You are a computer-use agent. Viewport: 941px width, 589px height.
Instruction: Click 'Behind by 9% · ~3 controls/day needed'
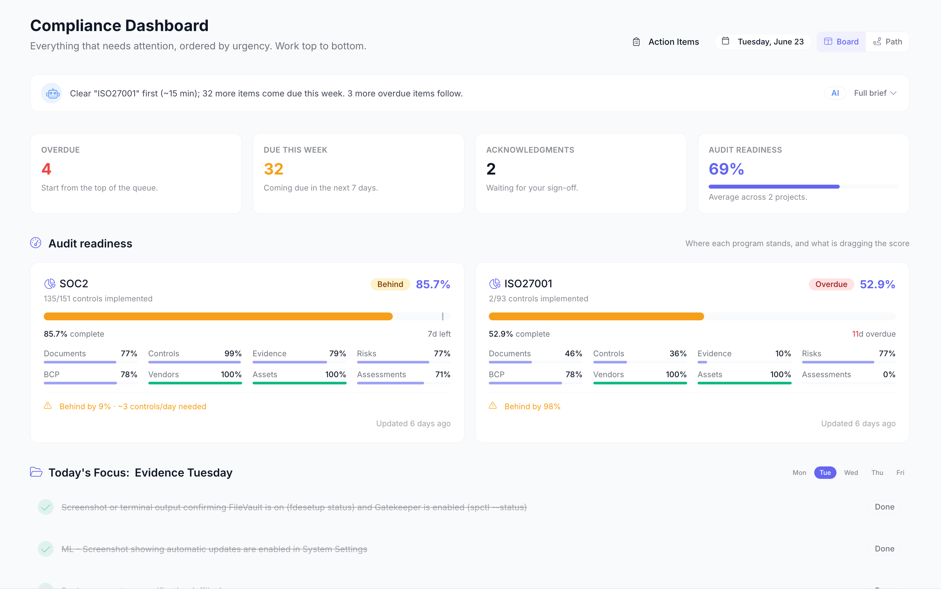click(133, 406)
